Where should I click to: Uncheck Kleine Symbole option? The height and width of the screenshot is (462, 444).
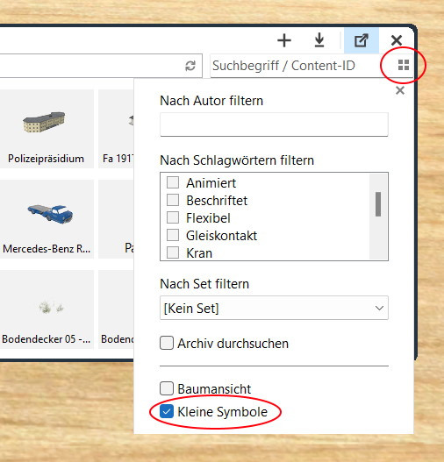[x=167, y=411]
